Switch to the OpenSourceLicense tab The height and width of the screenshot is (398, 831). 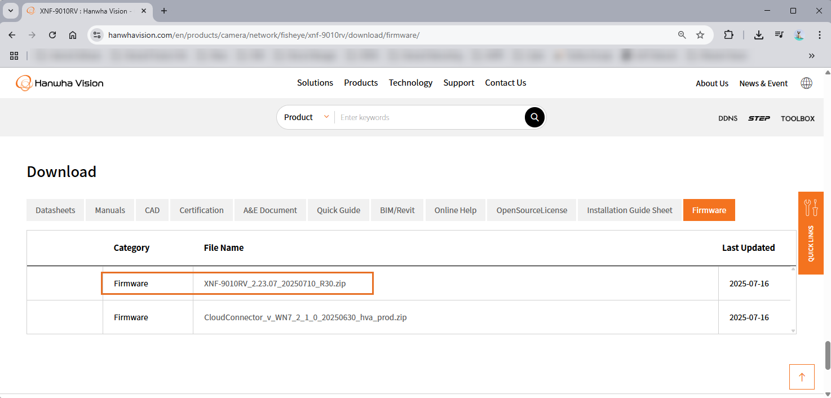click(x=532, y=210)
